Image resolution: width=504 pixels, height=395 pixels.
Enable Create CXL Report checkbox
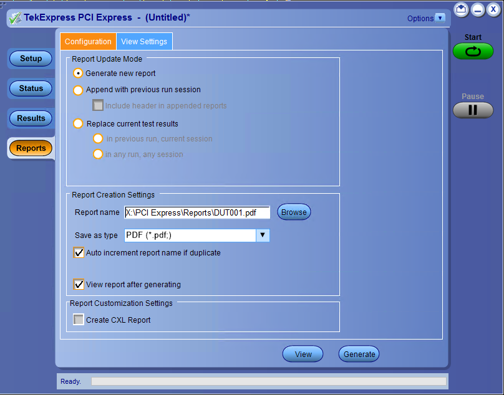[79, 320]
